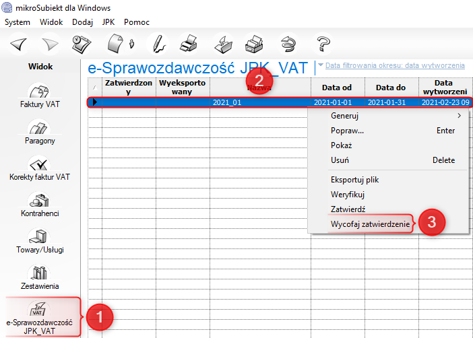Viewport: 473px width, 338px height.
Task: Click the printer toolbar icon
Action: pos(189,44)
